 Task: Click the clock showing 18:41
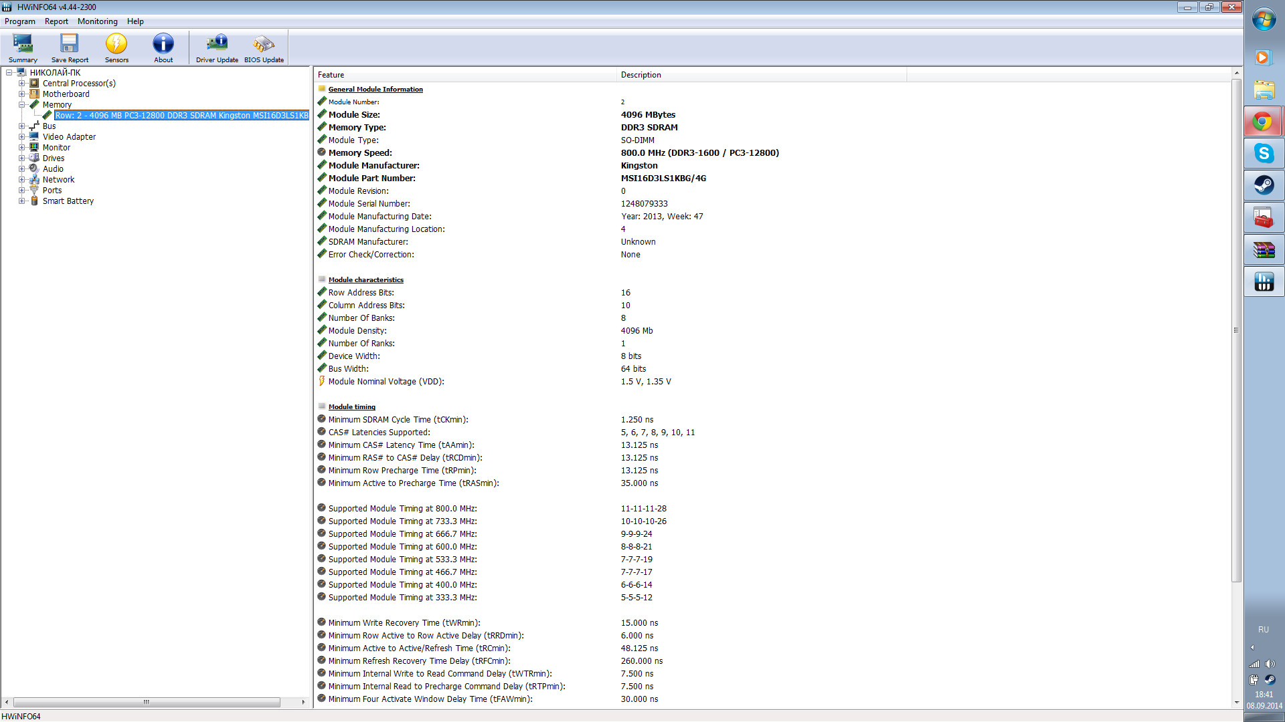[1264, 695]
